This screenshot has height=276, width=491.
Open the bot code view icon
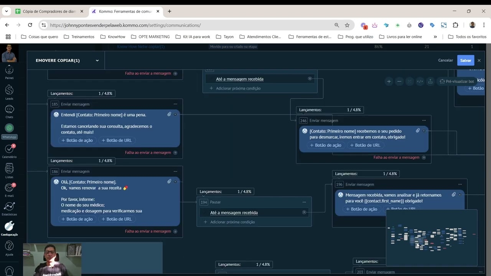pyautogui.click(x=420, y=81)
